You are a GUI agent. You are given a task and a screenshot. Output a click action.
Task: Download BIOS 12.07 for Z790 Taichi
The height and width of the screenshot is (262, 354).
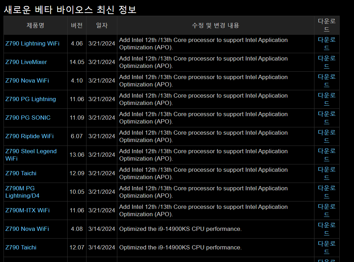[327, 247]
